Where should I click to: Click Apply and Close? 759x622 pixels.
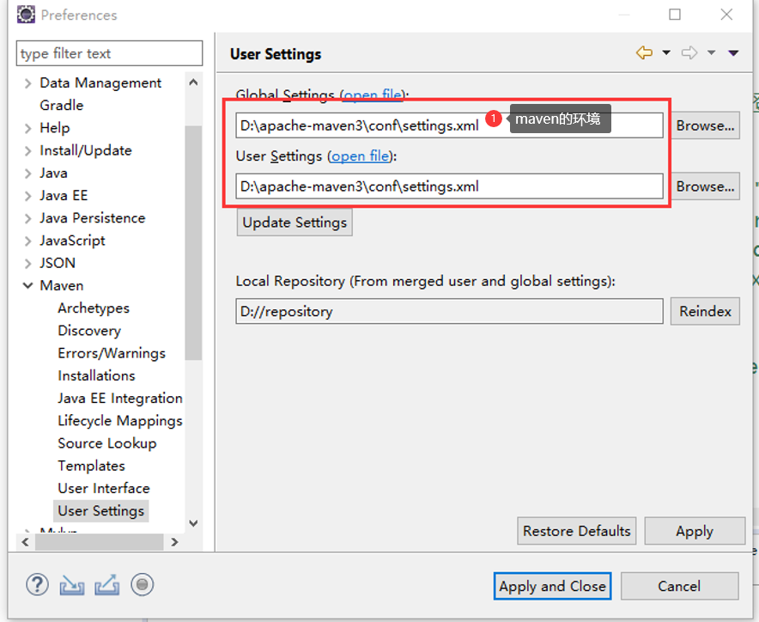pos(552,586)
